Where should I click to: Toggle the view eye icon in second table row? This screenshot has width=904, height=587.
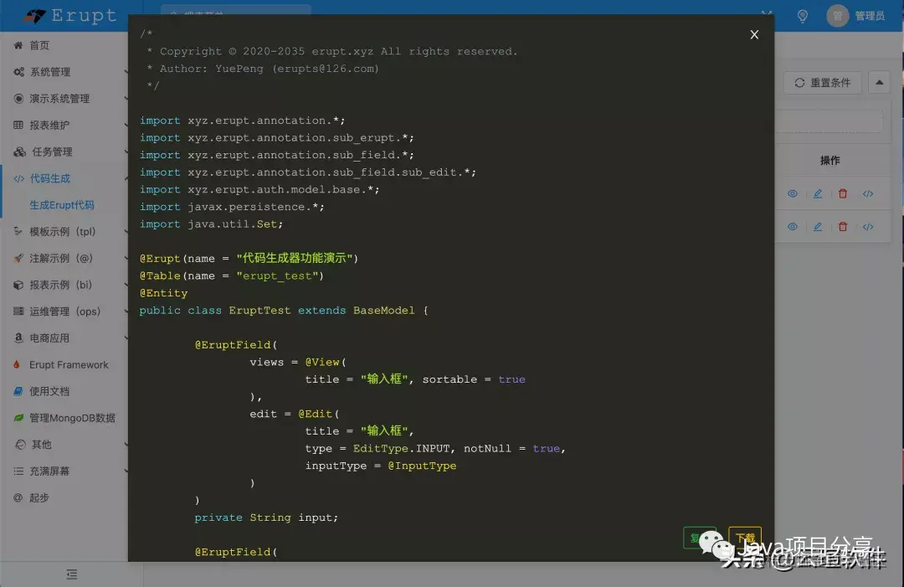[793, 227]
